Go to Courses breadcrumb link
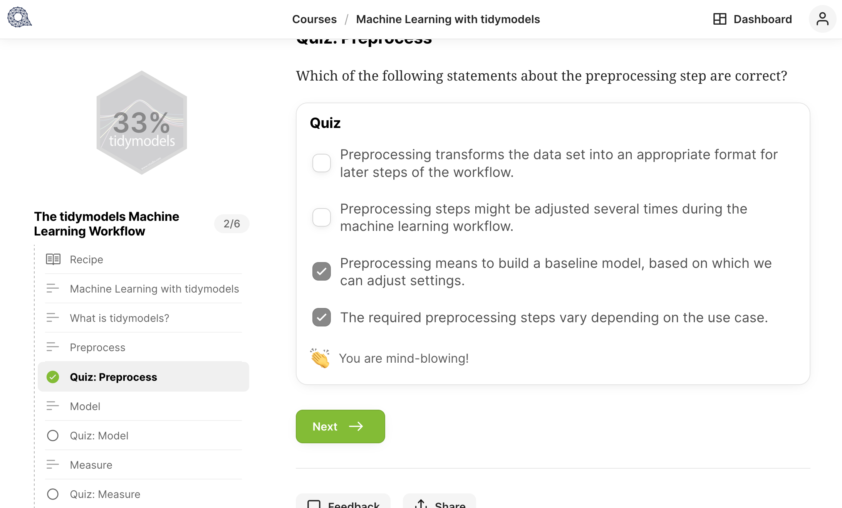Screen dimensions: 842x508 click(314, 19)
